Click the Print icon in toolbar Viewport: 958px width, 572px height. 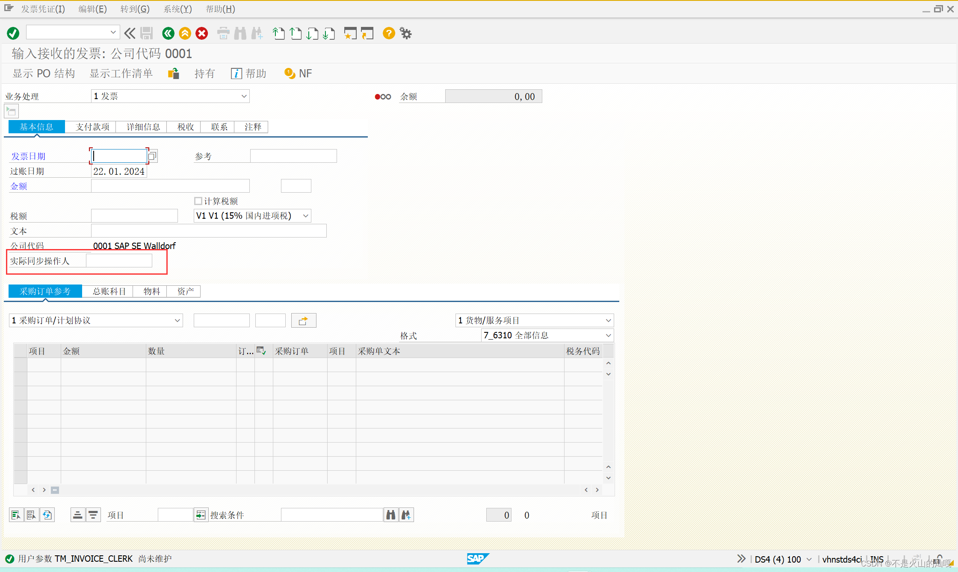click(x=223, y=33)
